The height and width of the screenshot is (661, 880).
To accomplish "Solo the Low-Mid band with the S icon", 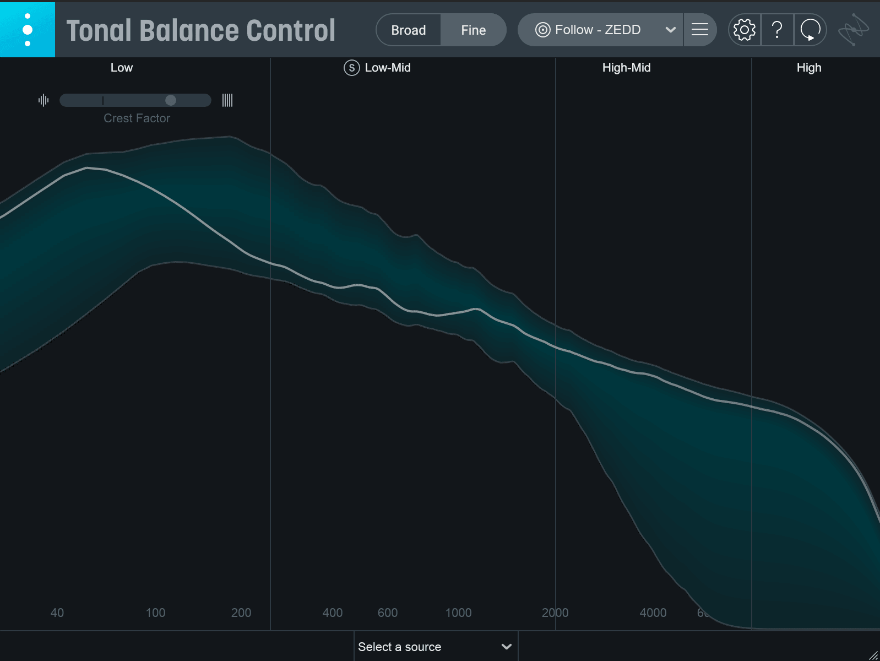I will [351, 68].
